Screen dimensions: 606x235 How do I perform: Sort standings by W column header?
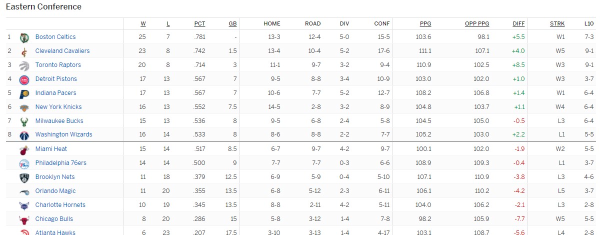click(143, 23)
